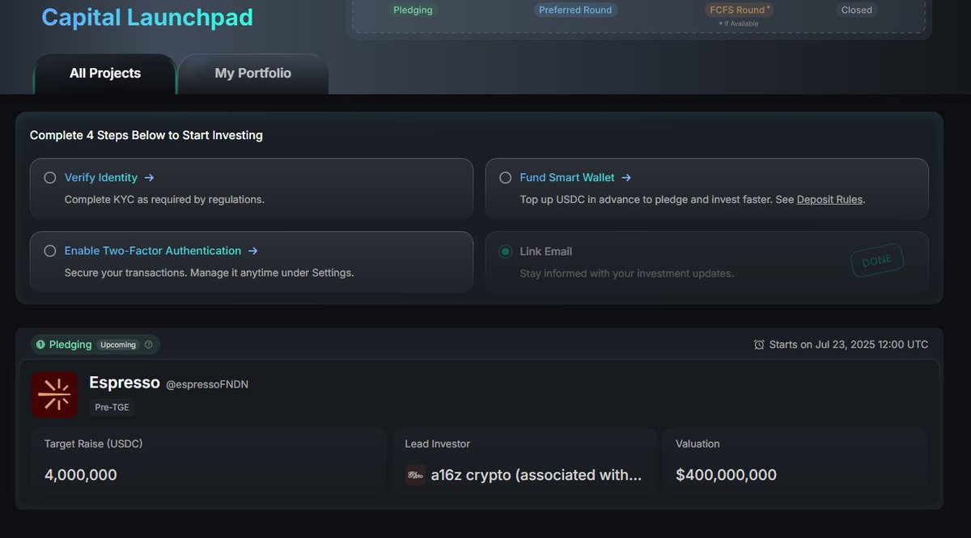Open the Espresso project logo thumbnail
Viewport: 971px width, 538px height.
coord(54,395)
